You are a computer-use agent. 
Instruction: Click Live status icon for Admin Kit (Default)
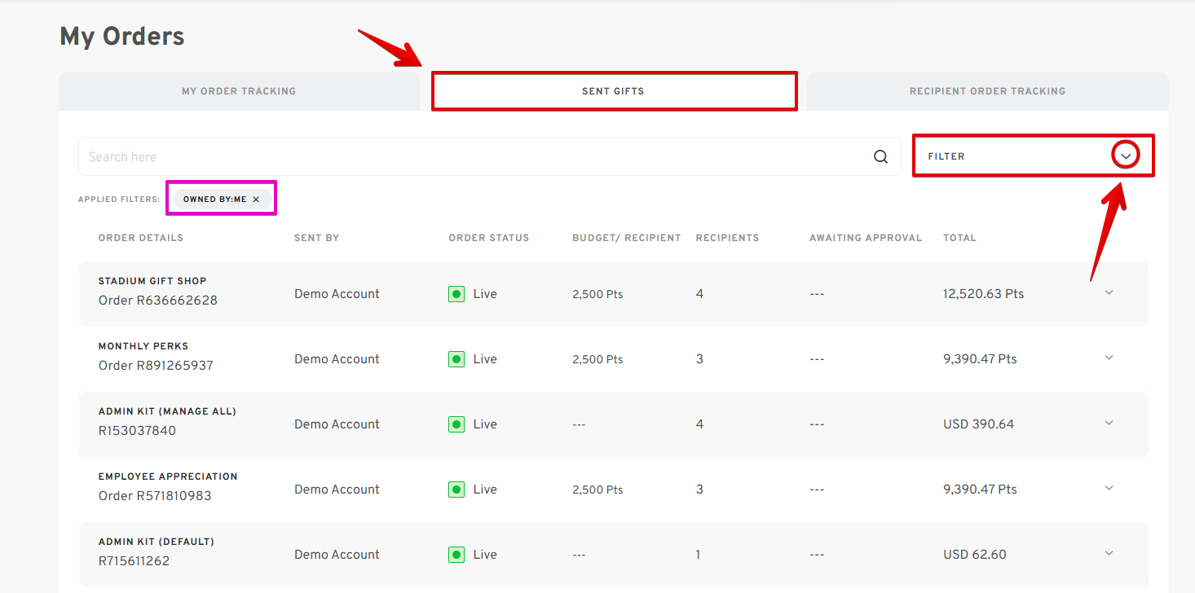coord(456,555)
